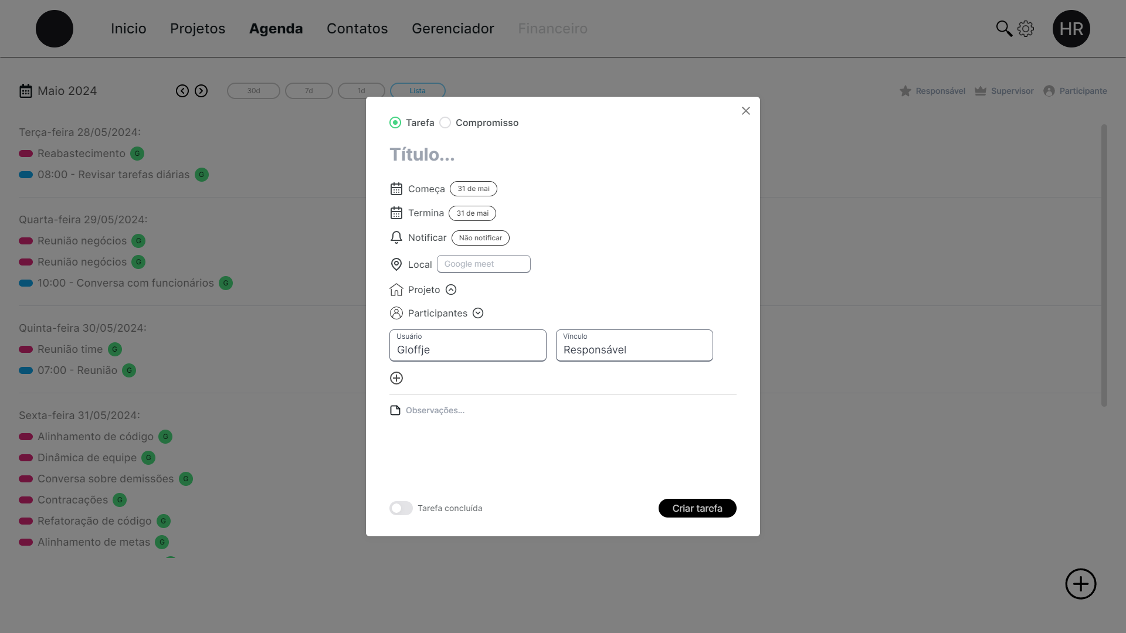Viewport: 1126px width, 633px height.
Task: Click G badge next to Contracações
Action: pos(120,500)
